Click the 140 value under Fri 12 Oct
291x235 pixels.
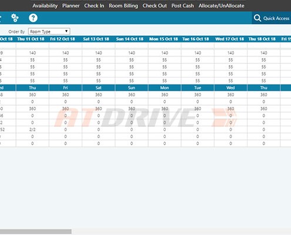pos(65,53)
